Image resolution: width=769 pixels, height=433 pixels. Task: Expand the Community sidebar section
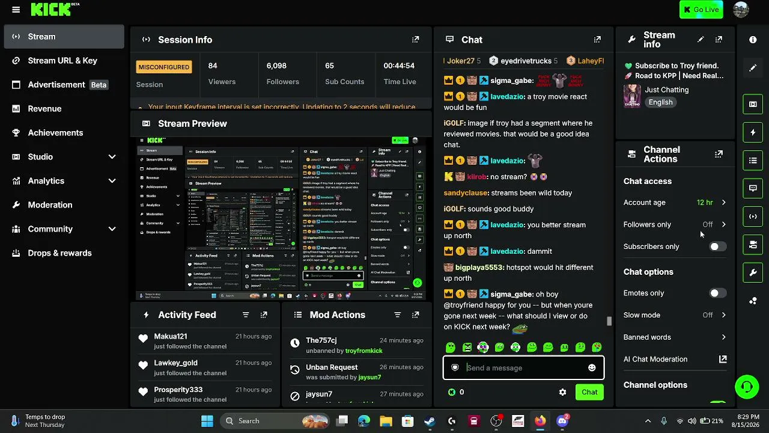(64, 229)
